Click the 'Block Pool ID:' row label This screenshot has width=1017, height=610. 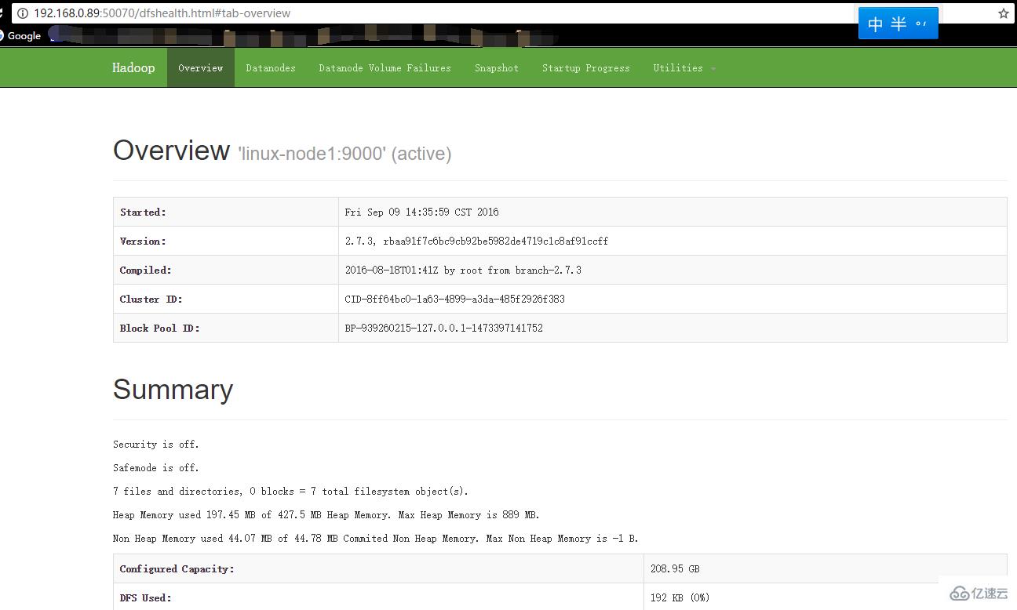(x=160, y=328)
